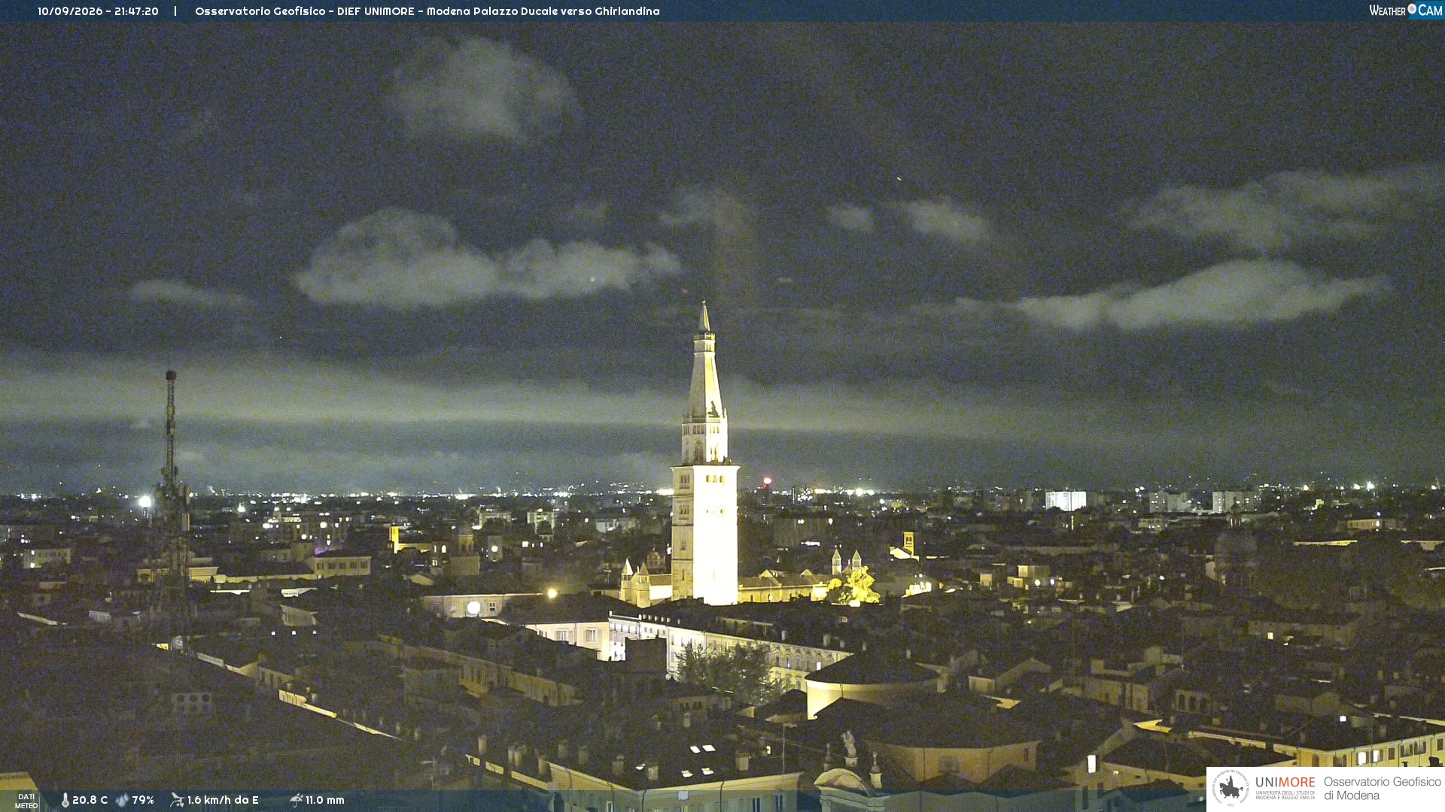Click the yellow-lit statue near the tower

[x=858, y=585]
